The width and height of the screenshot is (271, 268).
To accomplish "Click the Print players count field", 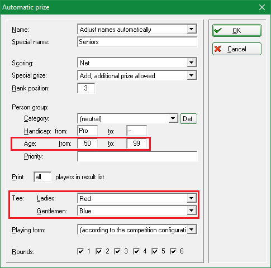I will pos(42,177).
